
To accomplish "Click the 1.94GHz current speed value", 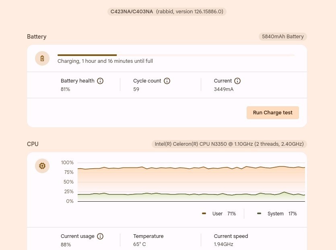I will pos(223,244).
